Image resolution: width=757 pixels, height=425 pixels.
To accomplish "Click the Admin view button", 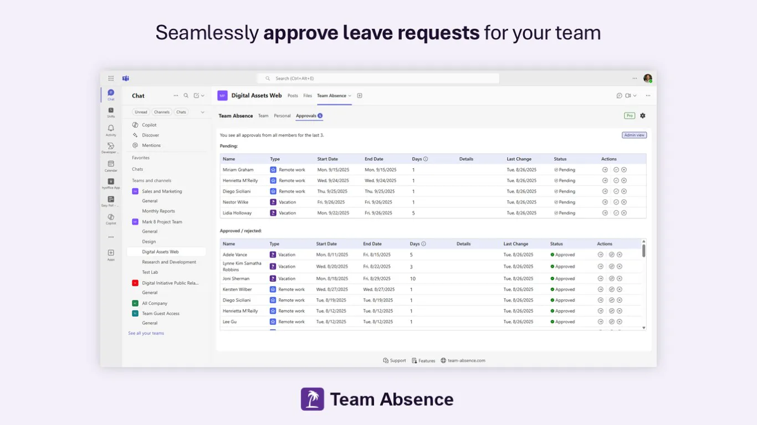I will (634, 135).
